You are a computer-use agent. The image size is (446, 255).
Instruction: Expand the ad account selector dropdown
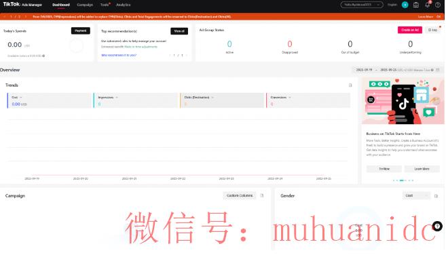pos(362,5)
